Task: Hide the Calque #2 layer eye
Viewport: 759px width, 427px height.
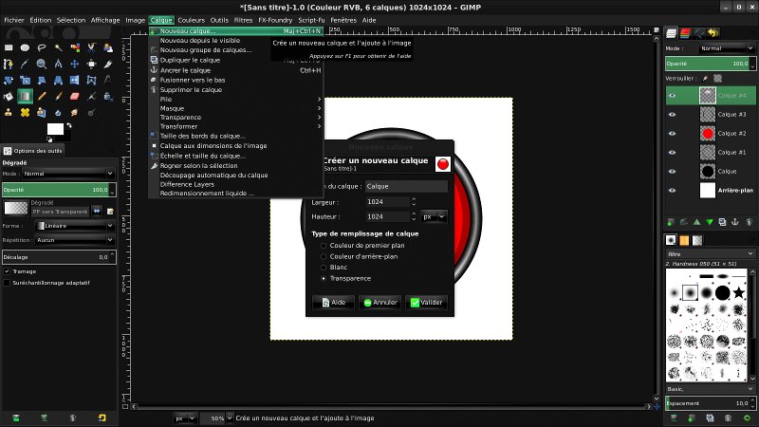Action: click(672, 133)
